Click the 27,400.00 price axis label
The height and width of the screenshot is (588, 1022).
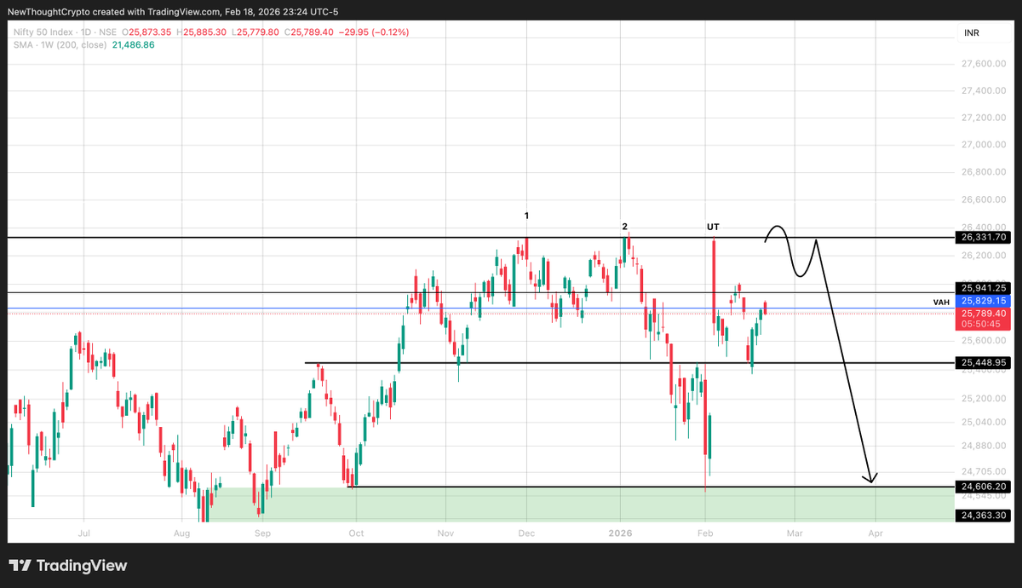pos(984,90)
